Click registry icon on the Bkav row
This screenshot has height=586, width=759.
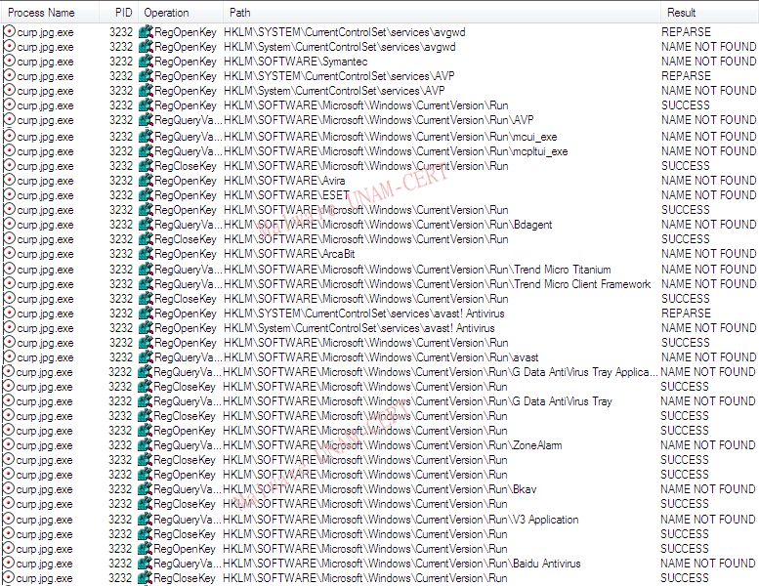pos(145,489)
